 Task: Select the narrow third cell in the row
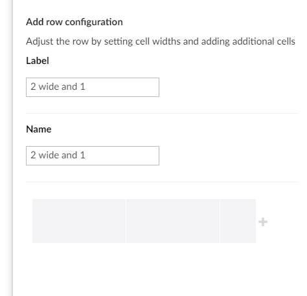pyautogui.click(x=238, y=221)
